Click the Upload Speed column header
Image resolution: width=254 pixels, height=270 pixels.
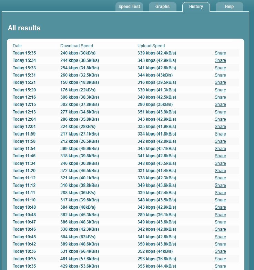[151, 46]
